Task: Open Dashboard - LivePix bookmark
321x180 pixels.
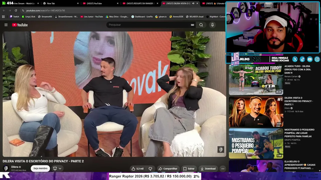Action: pyautogui.click(x=142, y=17)
